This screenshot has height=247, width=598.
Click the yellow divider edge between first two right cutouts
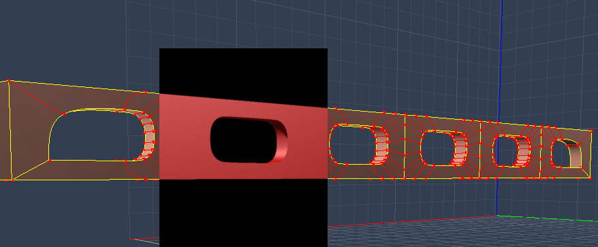(405, 147)
